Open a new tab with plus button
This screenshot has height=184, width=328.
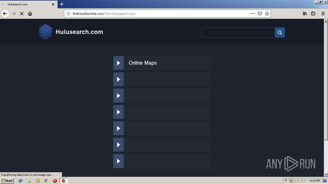tap(62, 4)
